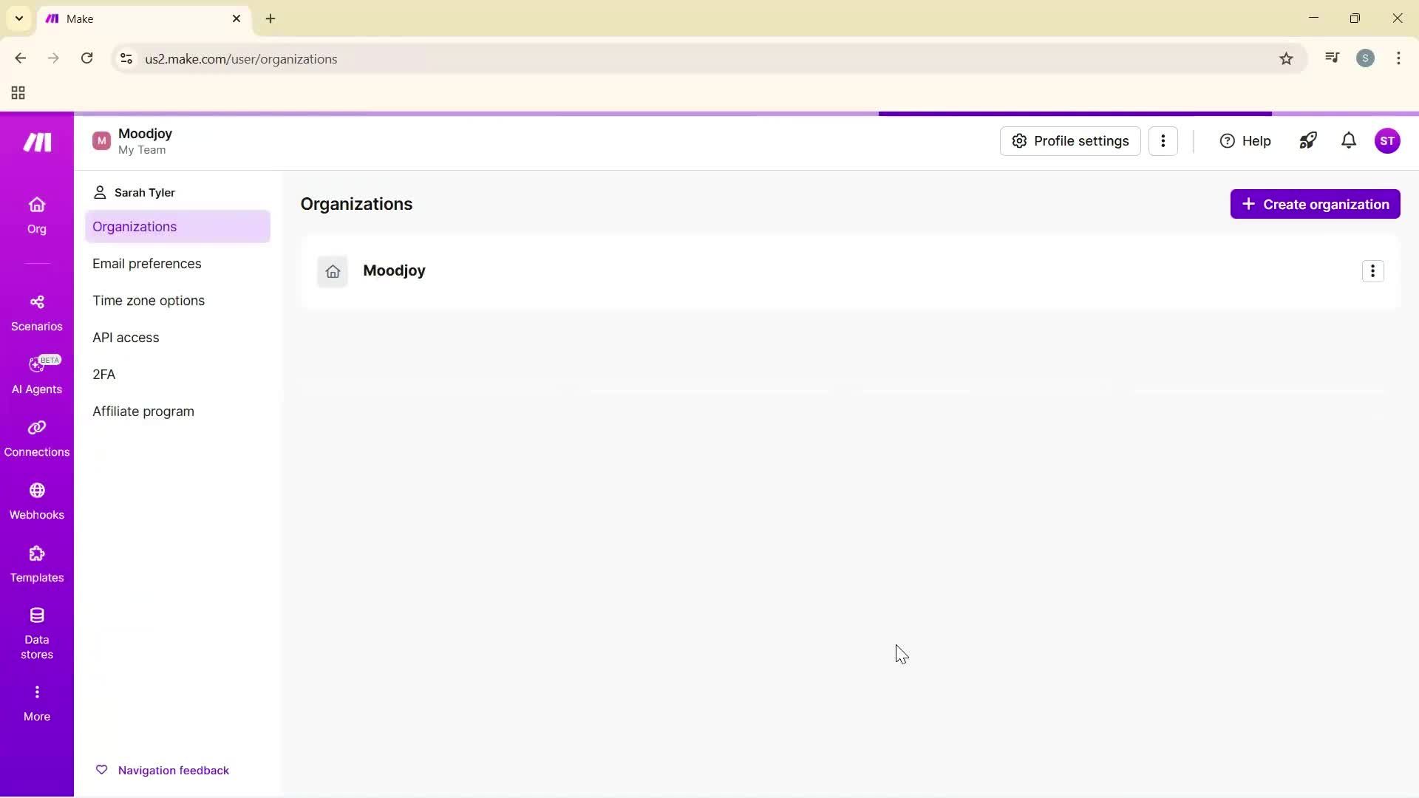This screenshot has height=798, width=1419.
Task: Open the Webhooks panel
Action: coord(36,500)
